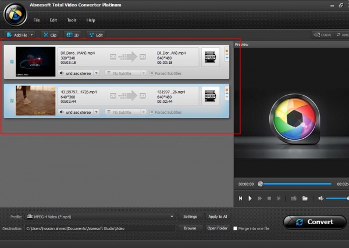Stop the preview playback

tap(269, 199)
